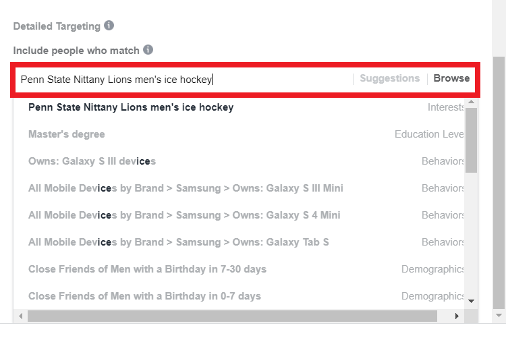
Task: Select Master's degree suggestion
Action: [239, 134]
